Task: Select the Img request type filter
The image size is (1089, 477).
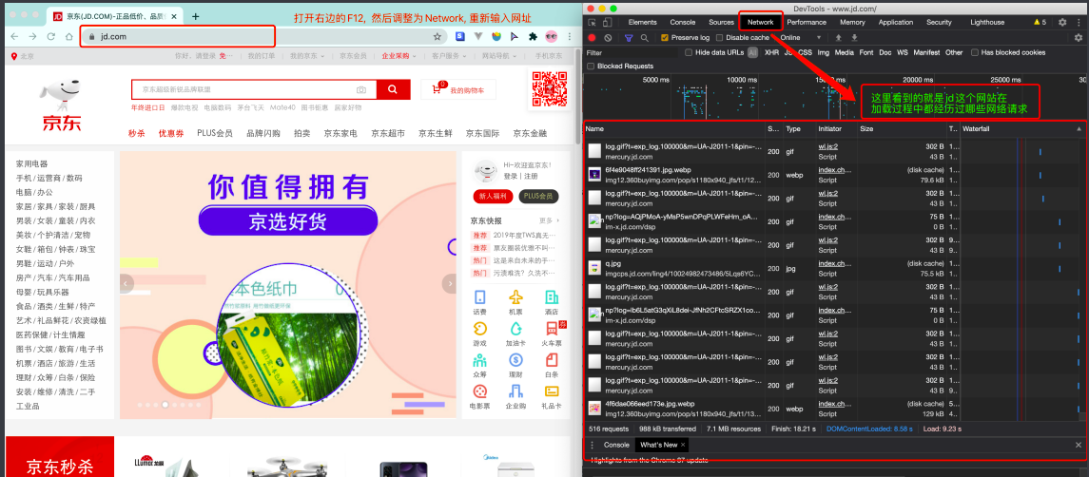Action: pos(823,52)
